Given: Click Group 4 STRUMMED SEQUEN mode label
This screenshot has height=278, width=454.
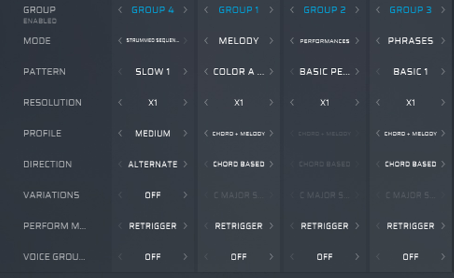Looking at the screenshot, I should [x=153, y=41].
